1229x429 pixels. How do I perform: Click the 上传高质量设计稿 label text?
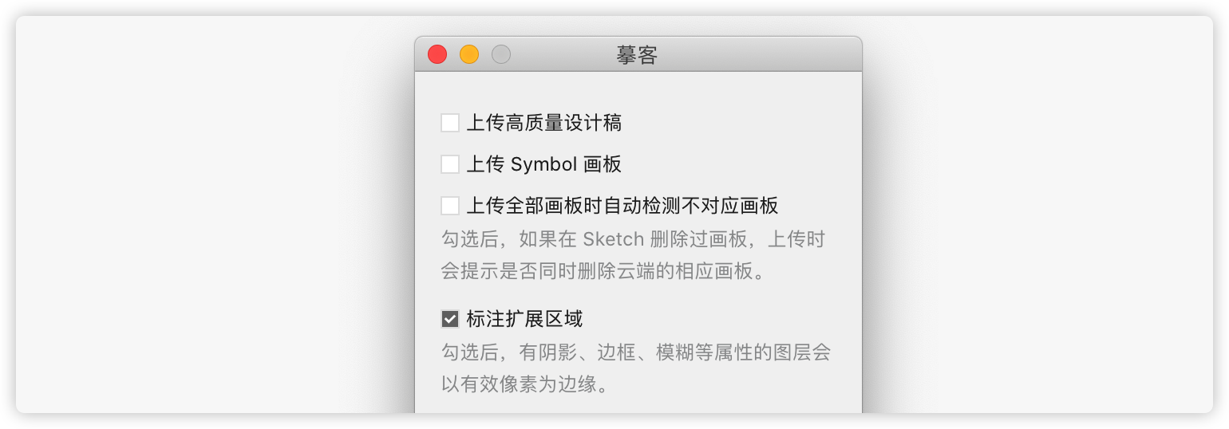click(x=543, y=123)
